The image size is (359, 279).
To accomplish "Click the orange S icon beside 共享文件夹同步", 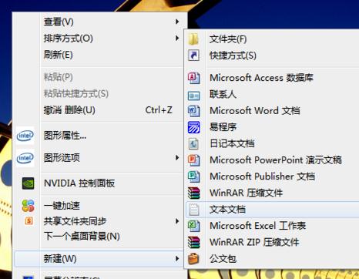I will coord(29,220).
